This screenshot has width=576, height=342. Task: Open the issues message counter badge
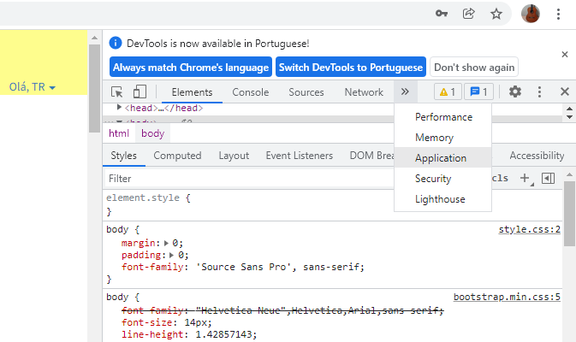[478, 91]
